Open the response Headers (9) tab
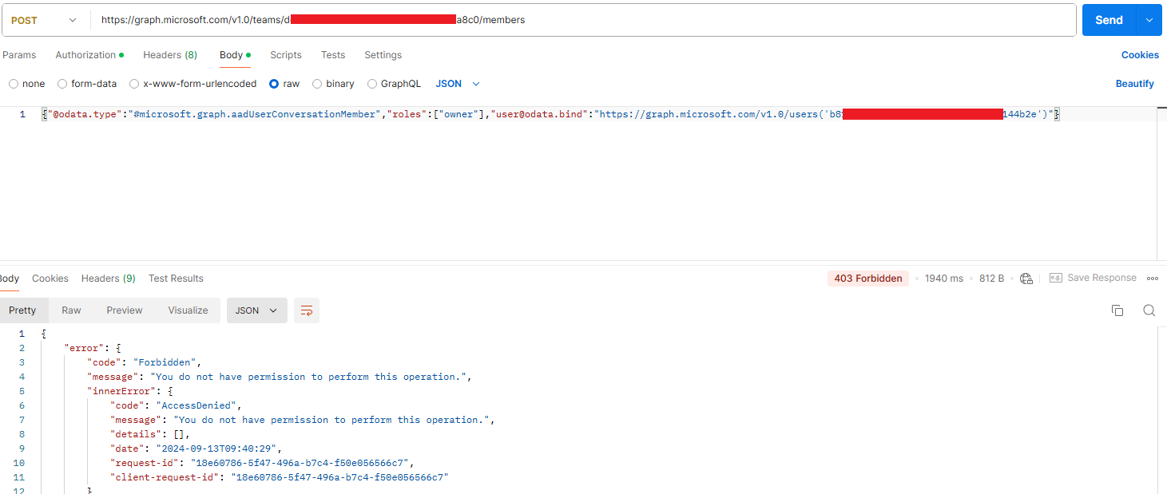Image resolution: width=1167 pixels, height=494 pixels. (108, 279)
